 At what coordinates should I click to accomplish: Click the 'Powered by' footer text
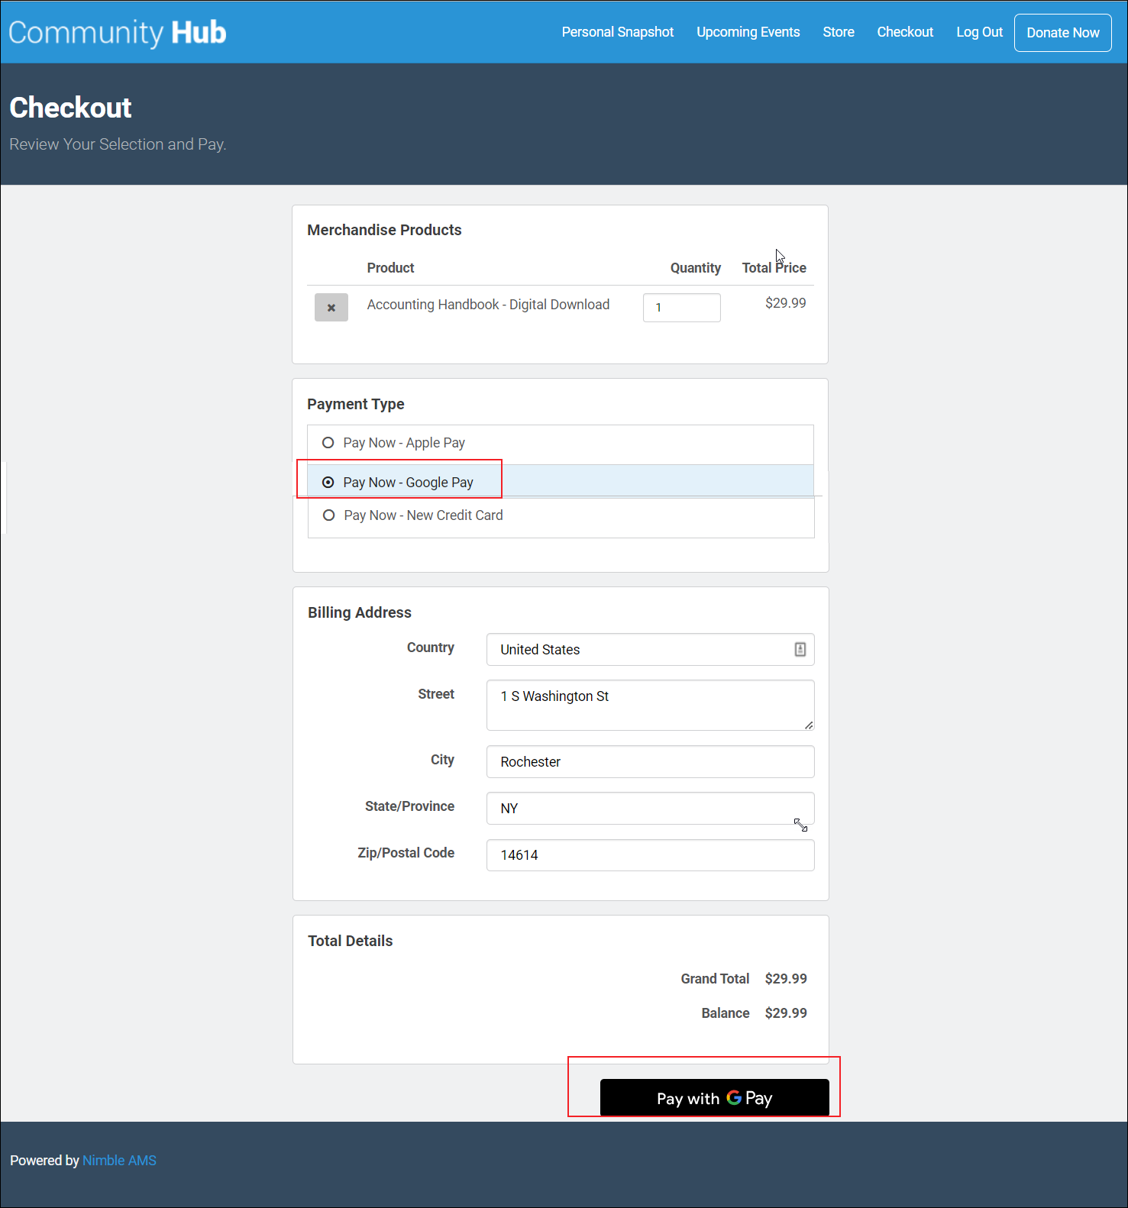44,1161
